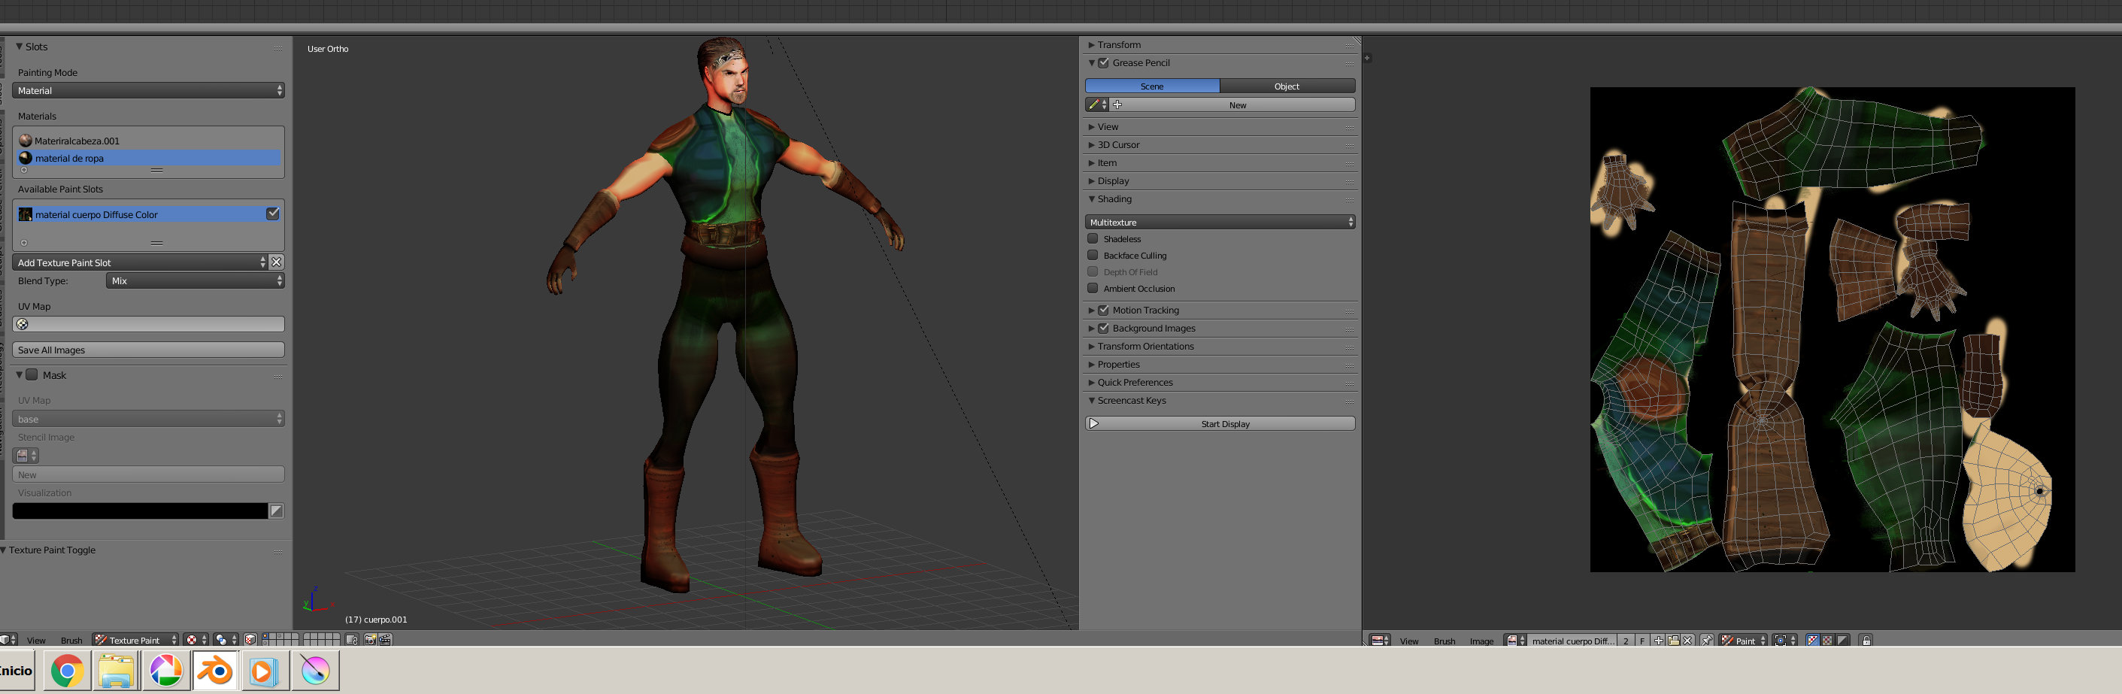Click the black mask visualization color swatch
2122x694 pixels.
click(140, 511)
